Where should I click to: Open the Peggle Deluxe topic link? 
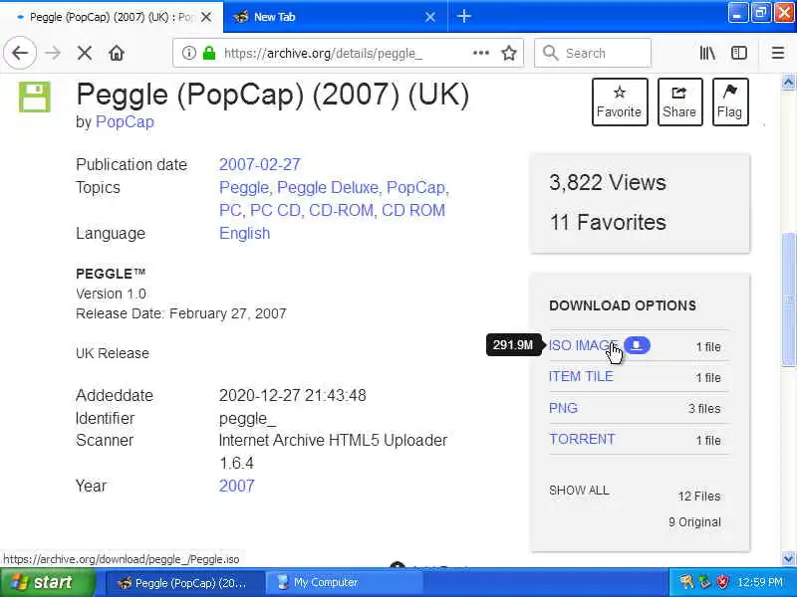328,187
